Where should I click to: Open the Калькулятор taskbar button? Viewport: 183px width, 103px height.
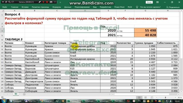[x=16, y=101]
